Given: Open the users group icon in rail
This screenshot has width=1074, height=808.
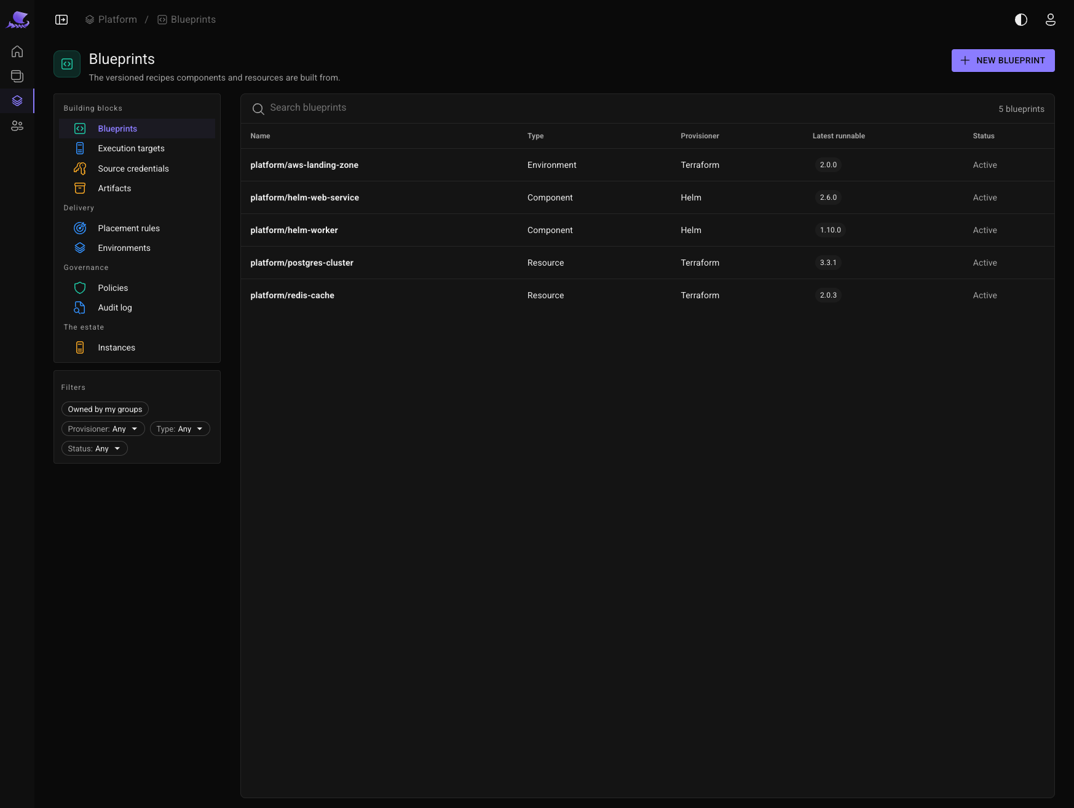Looking at the screenshot, I should pos(17,126).
